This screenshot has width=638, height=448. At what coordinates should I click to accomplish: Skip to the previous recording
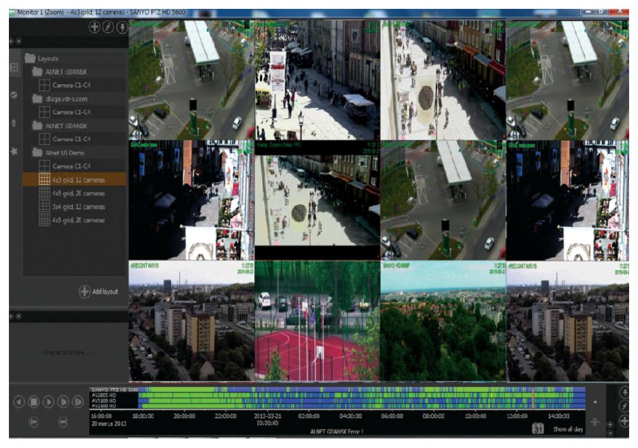tap(34, 421)
